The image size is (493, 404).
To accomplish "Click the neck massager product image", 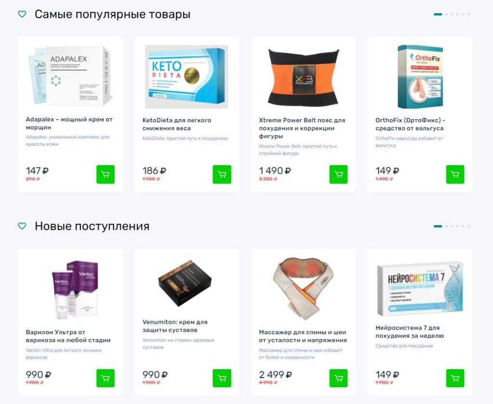I will pyautogui.click(x=303, y=289).
